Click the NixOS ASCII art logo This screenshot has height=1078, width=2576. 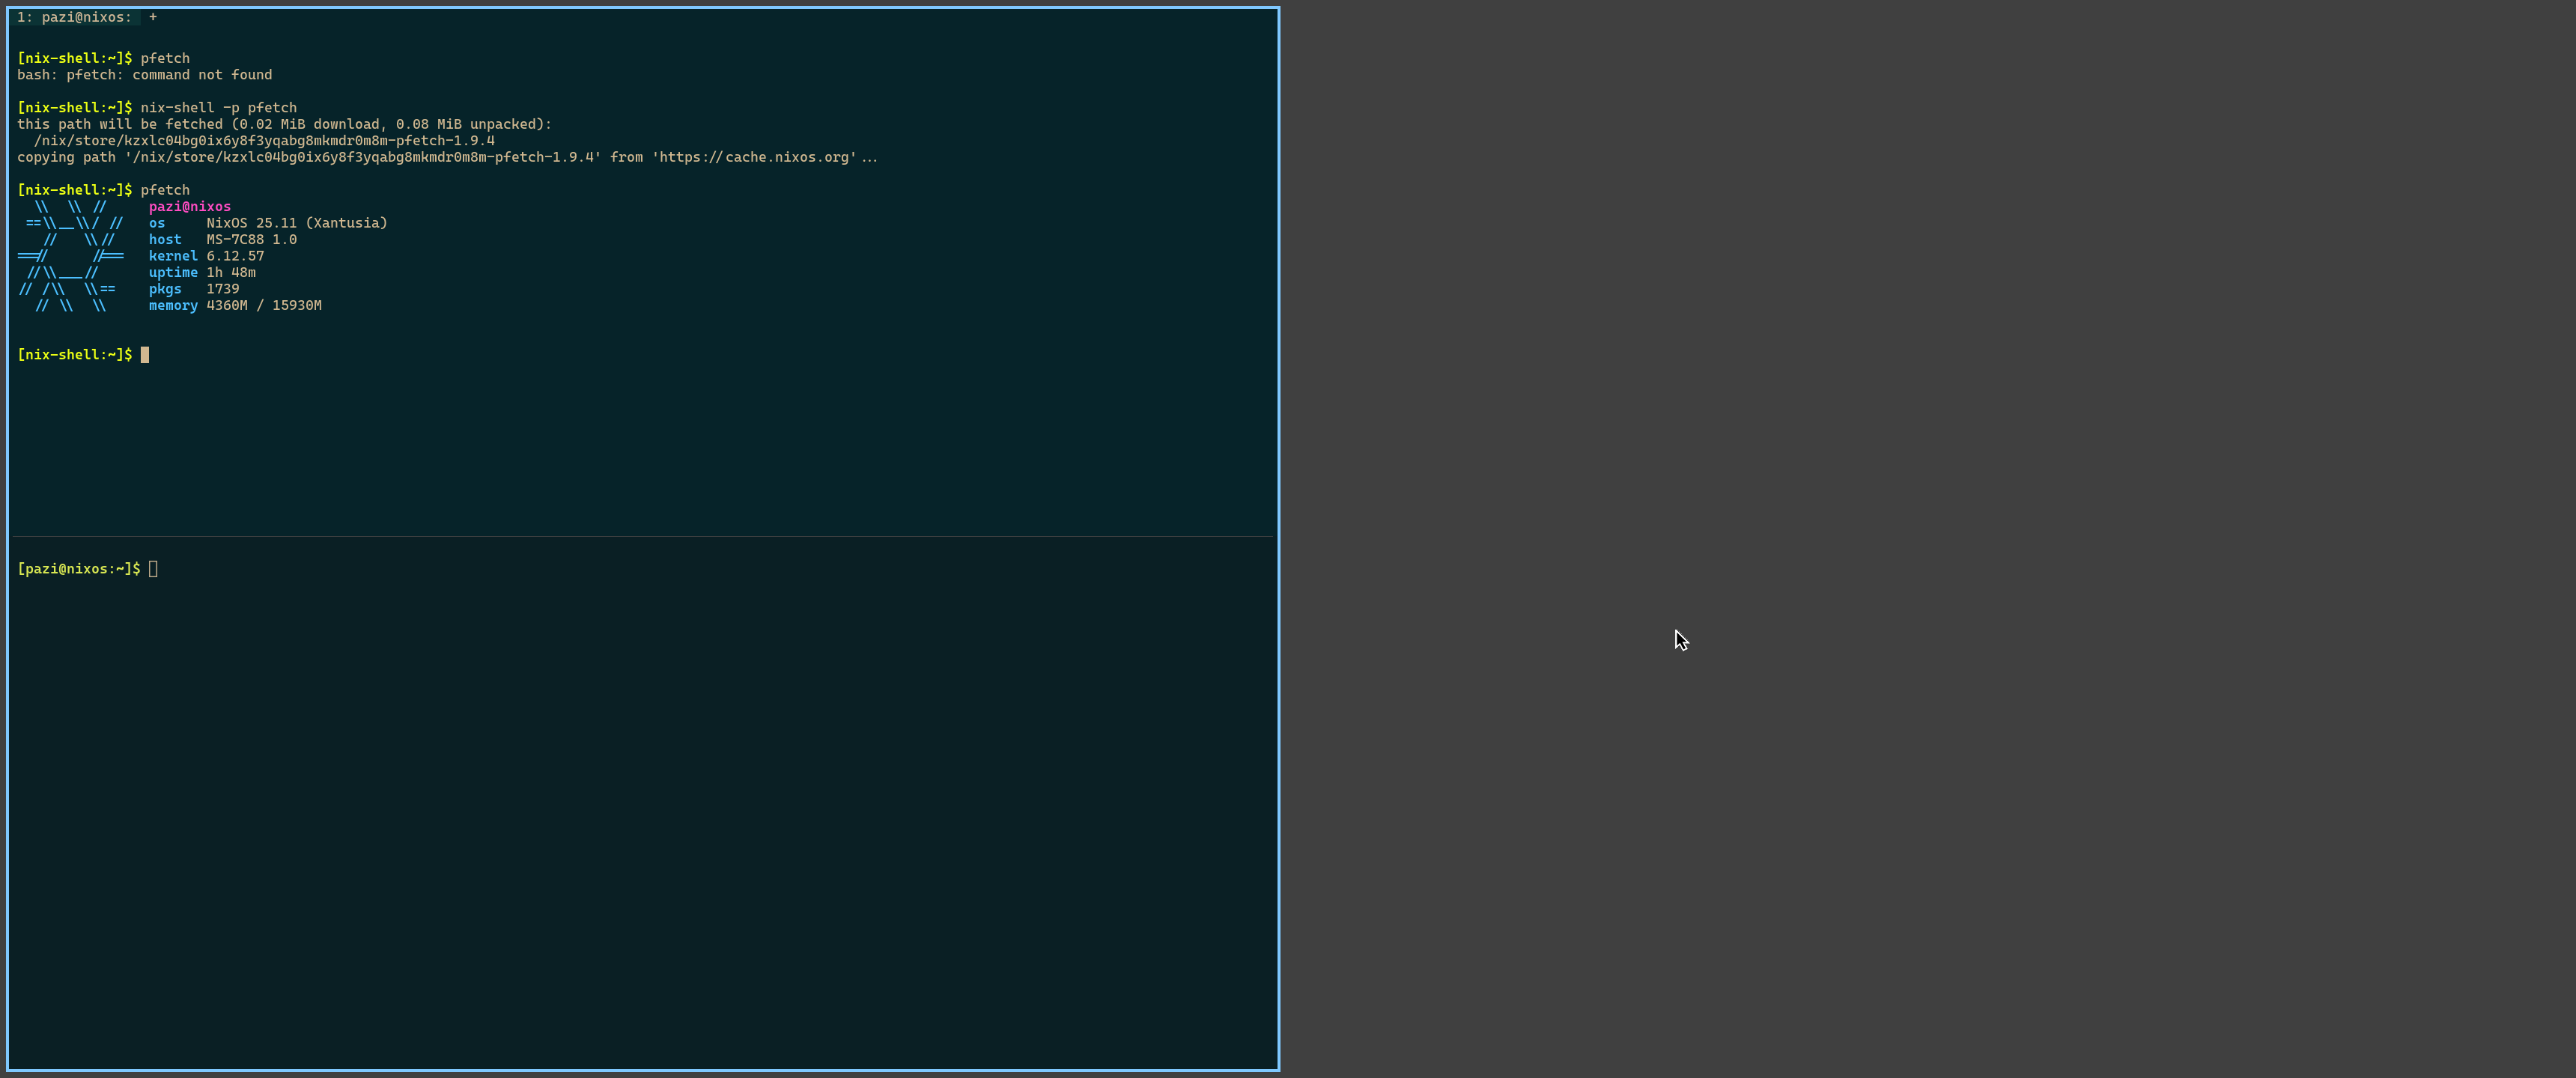70,256
